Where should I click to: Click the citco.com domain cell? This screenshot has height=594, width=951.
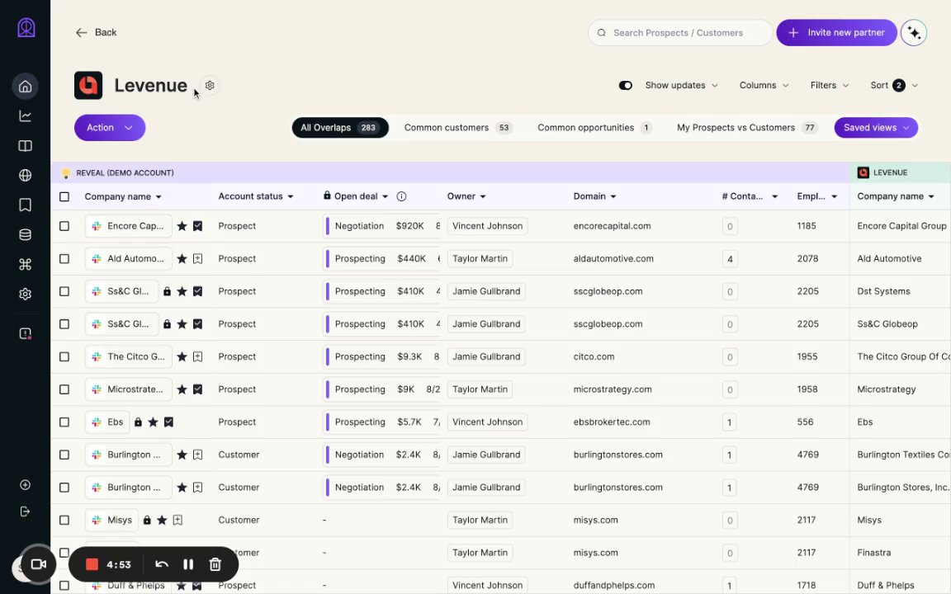click(594, 357)
